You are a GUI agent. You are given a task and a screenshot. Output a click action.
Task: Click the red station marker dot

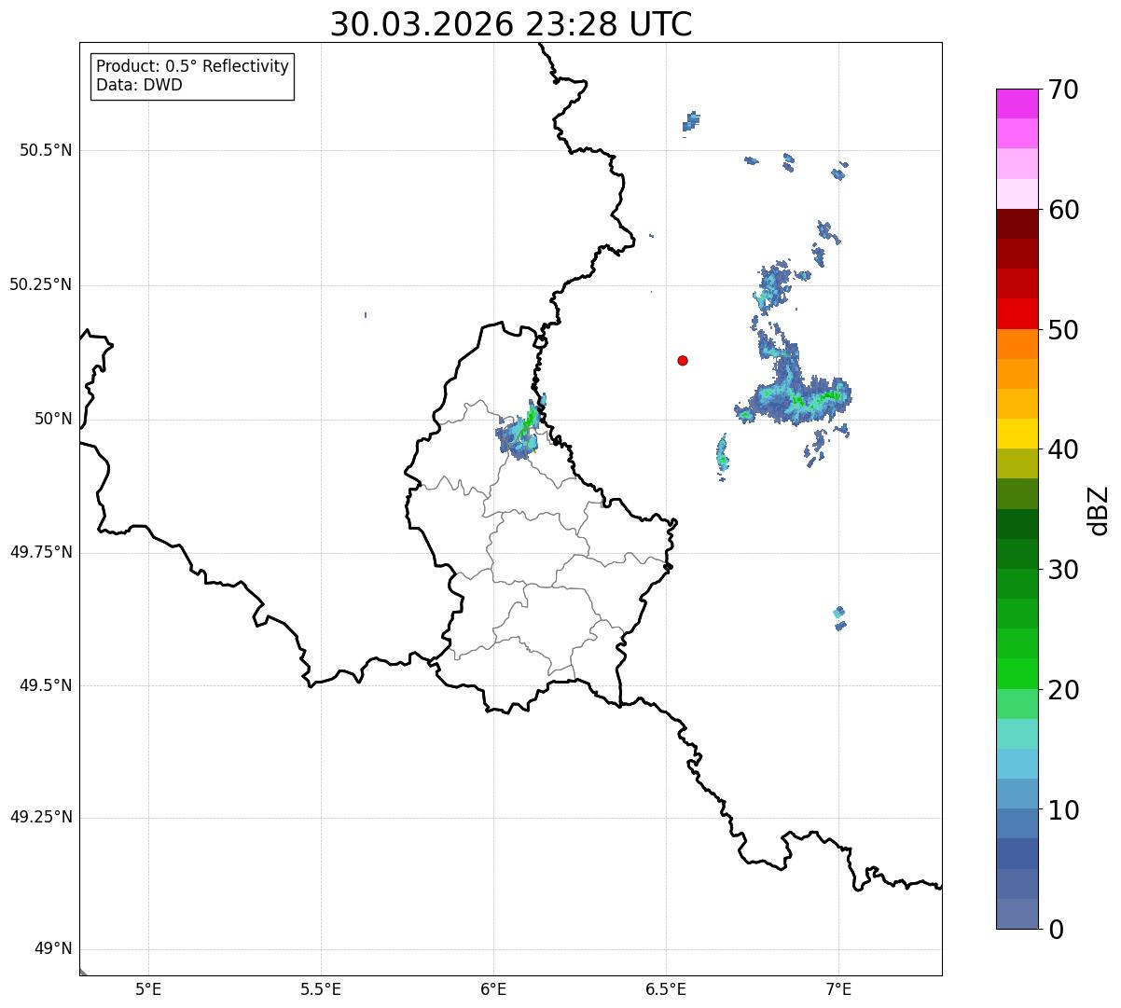coord(683,360)
